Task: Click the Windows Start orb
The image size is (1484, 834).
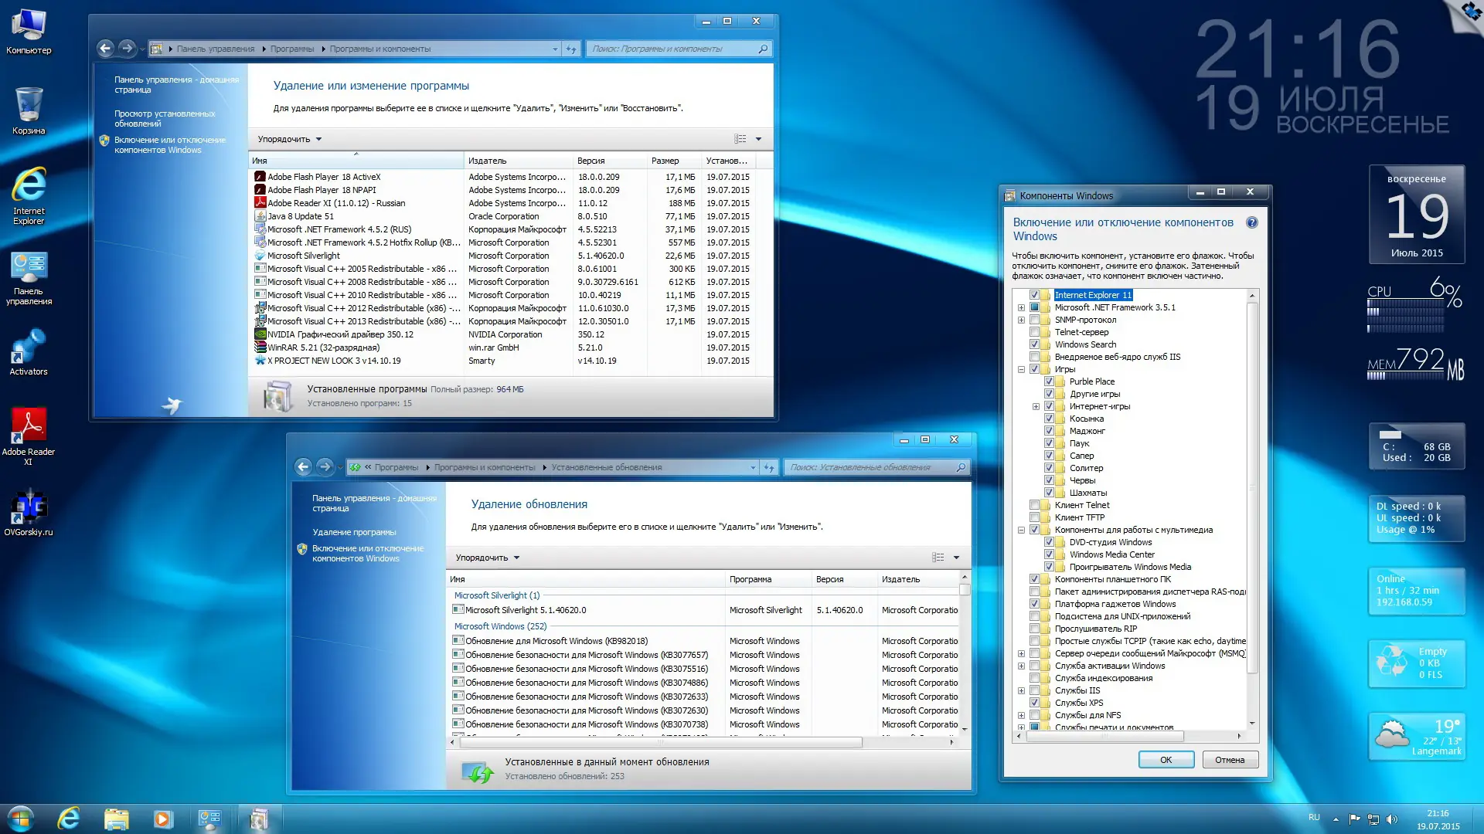Action: (21, 818)
